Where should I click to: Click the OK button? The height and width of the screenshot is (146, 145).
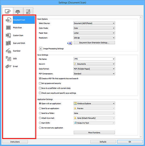(130, 142)
